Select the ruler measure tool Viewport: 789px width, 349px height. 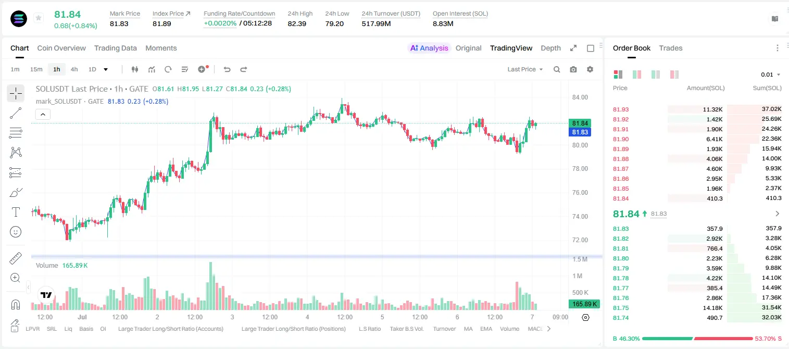(x=16, y=258)
